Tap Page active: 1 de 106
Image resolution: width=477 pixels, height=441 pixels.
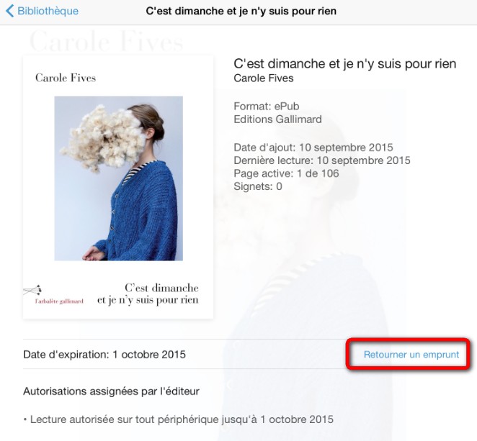286,173
